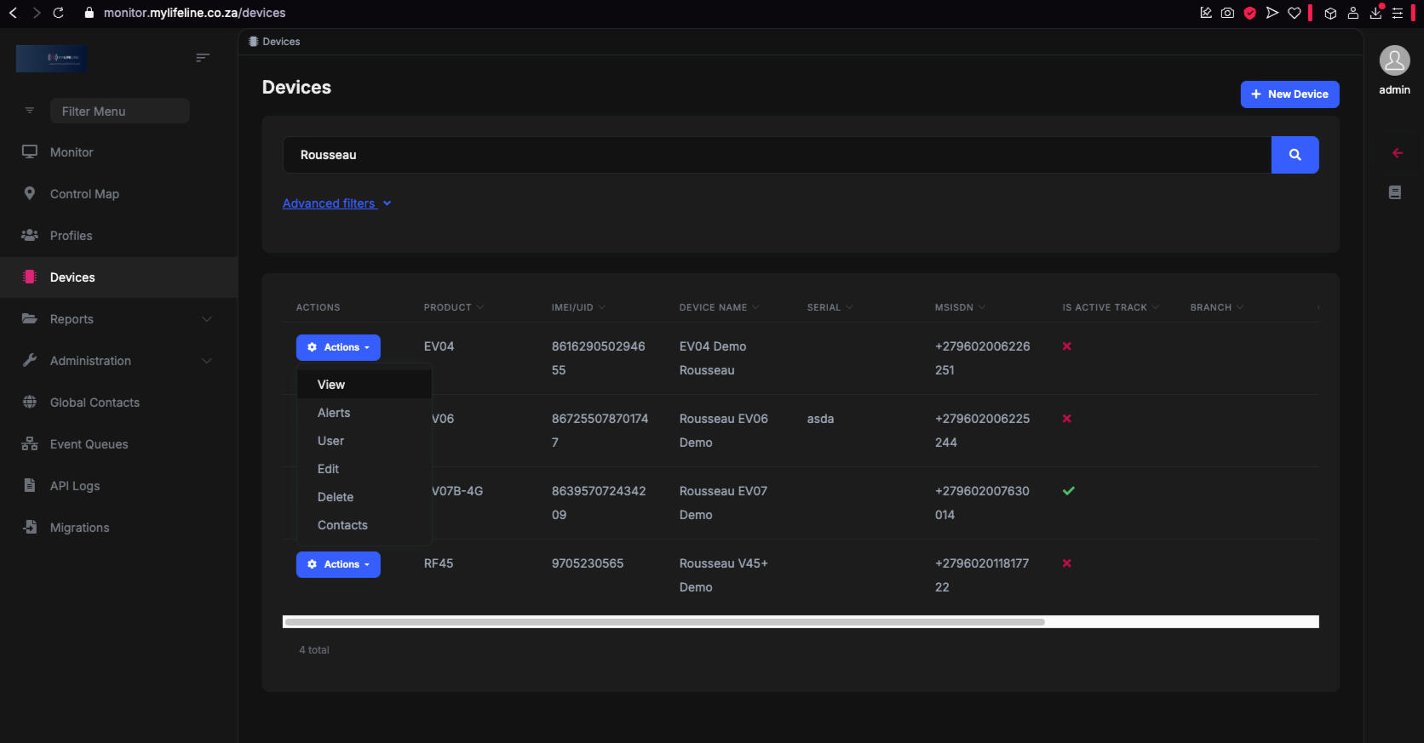Image resolution: width=1424 pixels, height=743 pixels.
Task: Click red X for RF45 active track
Action: 1066,563
